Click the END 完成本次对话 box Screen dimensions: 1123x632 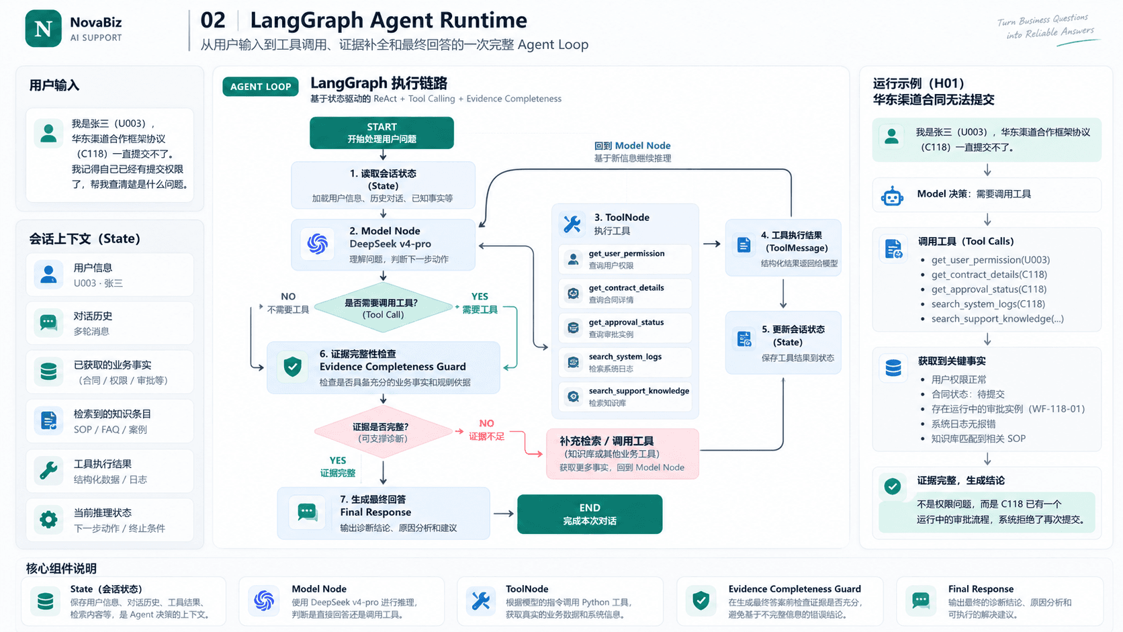tap(590, 514)
